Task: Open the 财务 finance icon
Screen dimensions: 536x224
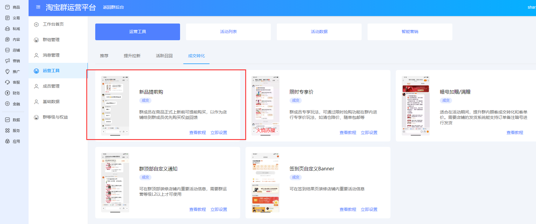Action: coord(7,93)
